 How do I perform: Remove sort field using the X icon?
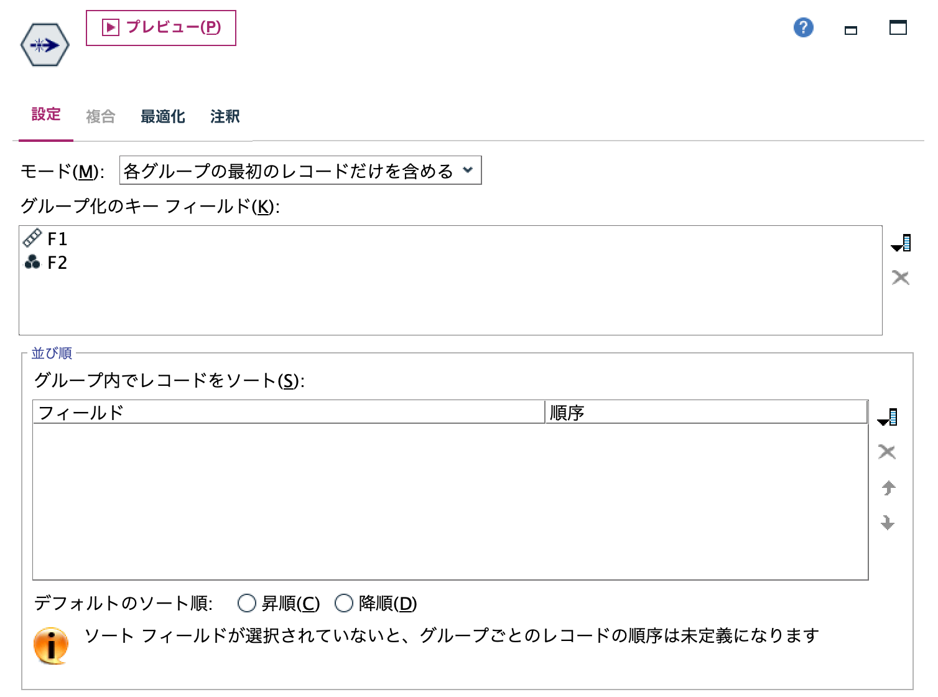(888, 452)
